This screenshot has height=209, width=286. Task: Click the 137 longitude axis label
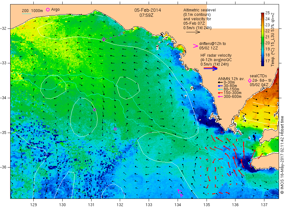click(264, 205)
